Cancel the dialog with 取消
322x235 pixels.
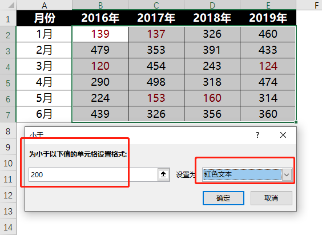(x=271, y=198)
